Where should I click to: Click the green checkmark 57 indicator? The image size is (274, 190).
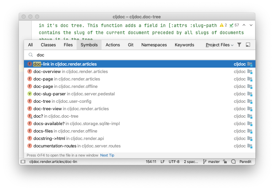234,25
